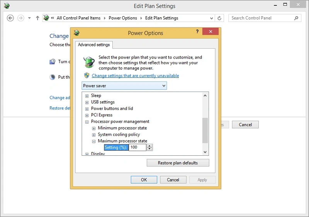The width and height of the screenshot is (309, 217).
Task: Select Power Options breadcrumb
Action: 123,18
